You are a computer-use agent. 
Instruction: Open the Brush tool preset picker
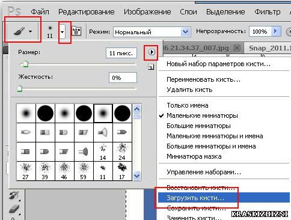(x=23, y=31)
